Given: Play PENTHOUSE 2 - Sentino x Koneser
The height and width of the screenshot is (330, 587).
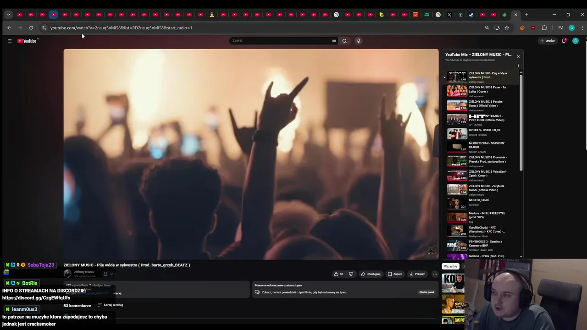Looking at the screenshot, I should (480, 246).
